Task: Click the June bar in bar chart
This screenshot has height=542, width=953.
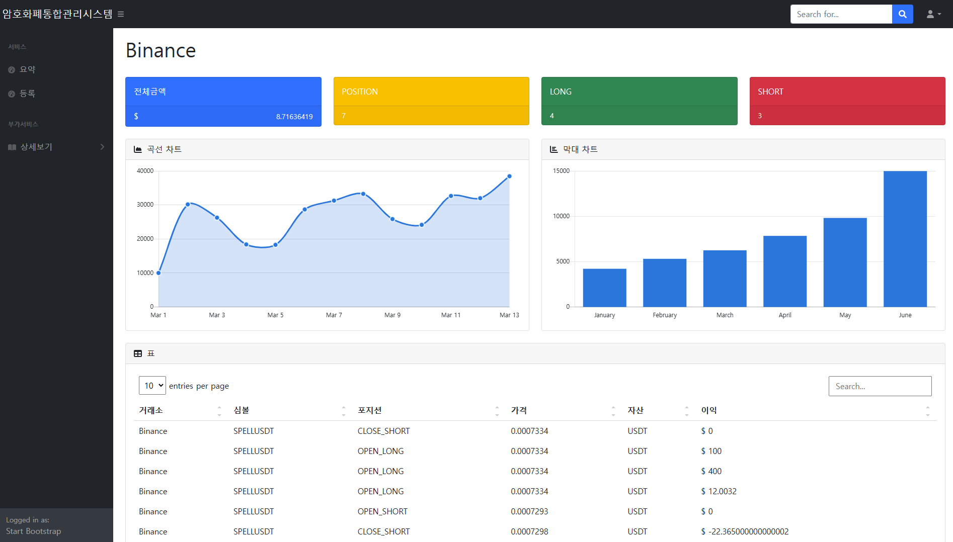Action: (x=905, y=239)
